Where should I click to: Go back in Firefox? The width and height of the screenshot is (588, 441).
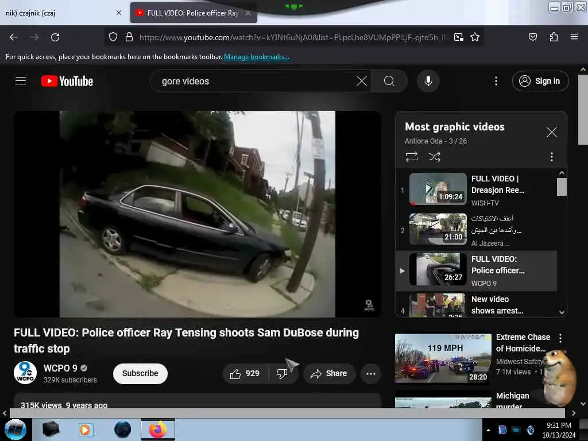click(14, 37)
